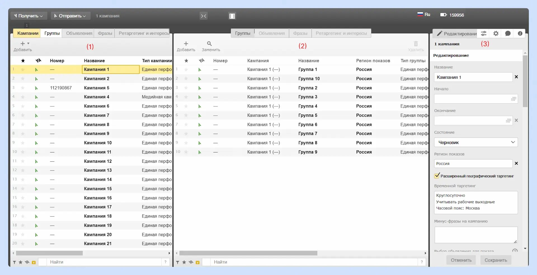Click the help question mark in groups search
Image resolution: width=537 pixels, height=275 pixels.
422,262
